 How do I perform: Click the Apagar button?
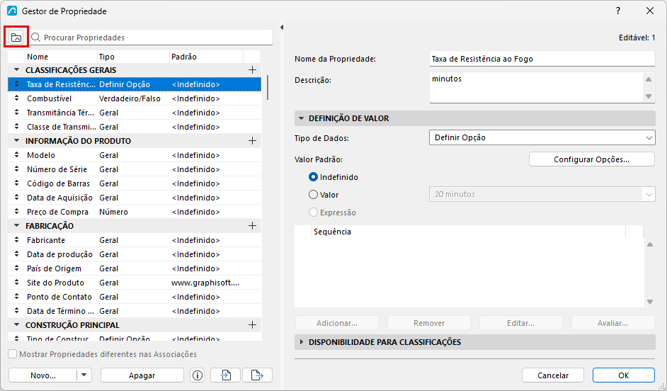click(x=142, y=375)
